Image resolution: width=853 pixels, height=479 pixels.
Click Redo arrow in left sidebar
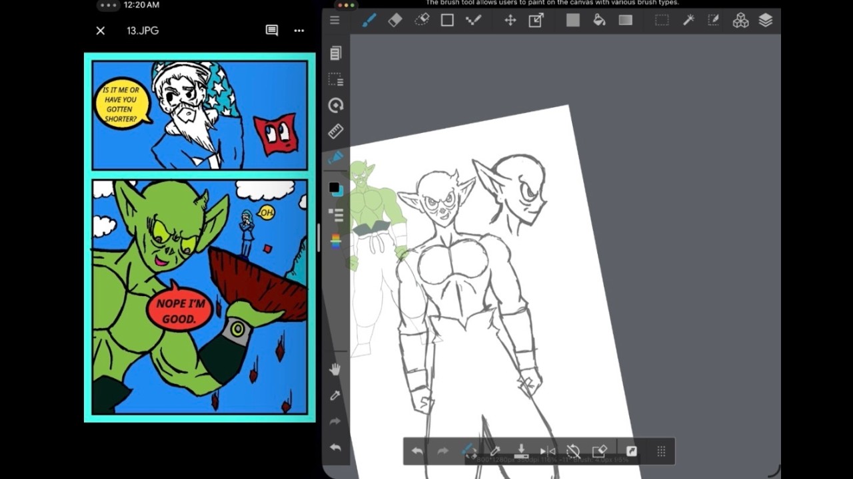pyautogui.click(x=335, y=421)
